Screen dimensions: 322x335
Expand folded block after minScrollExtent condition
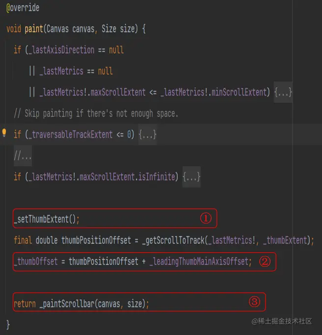coord(283,92)
